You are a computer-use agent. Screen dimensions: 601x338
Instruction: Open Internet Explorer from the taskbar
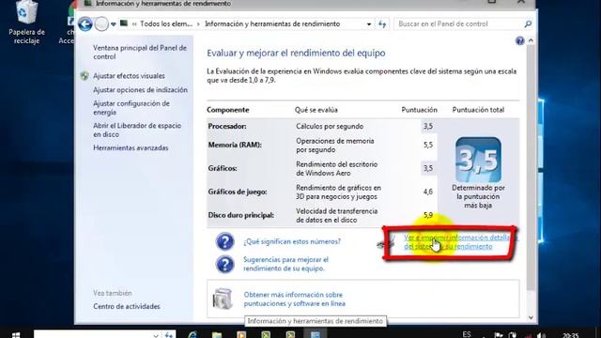(x=193, y=335)
